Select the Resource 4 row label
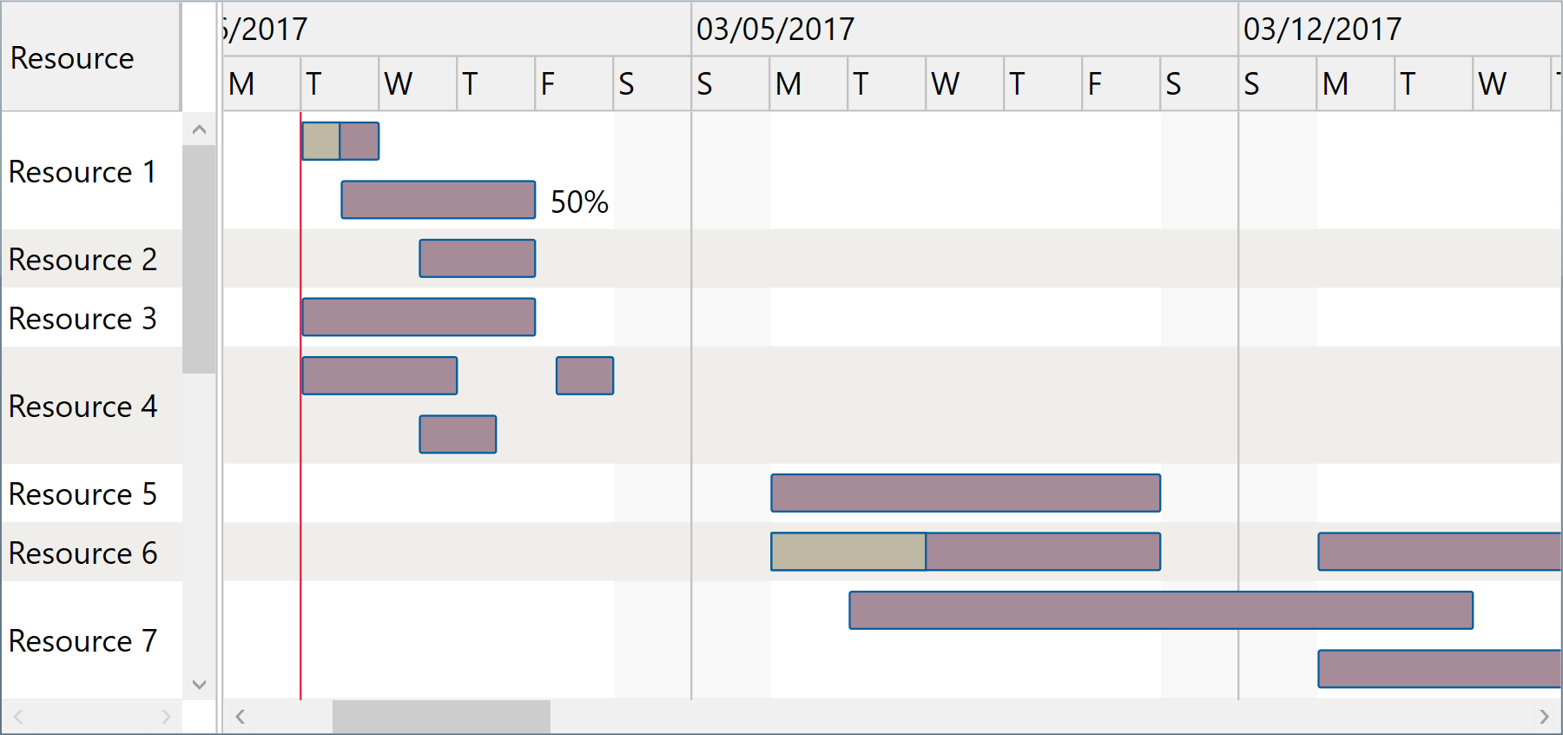Viewport: 1563px width, 735px height. click(82, 406)
